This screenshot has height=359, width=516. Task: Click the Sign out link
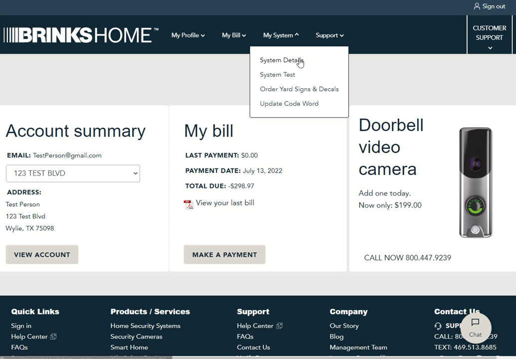pos(493,6)
